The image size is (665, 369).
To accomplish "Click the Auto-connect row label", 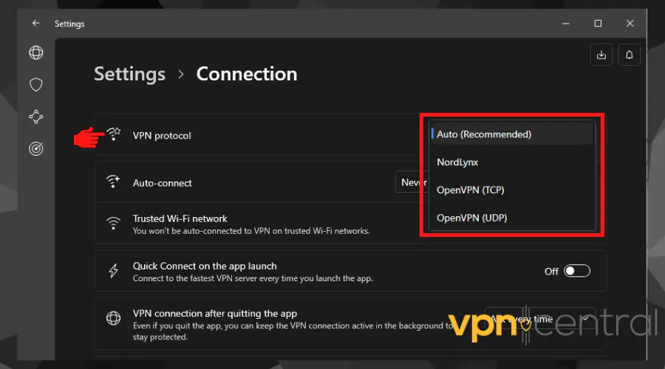I will coord(163,183).
